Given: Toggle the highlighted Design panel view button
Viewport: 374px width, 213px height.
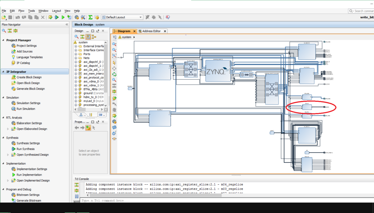Looking at the screenshot, I should click(x=88, y=37).
